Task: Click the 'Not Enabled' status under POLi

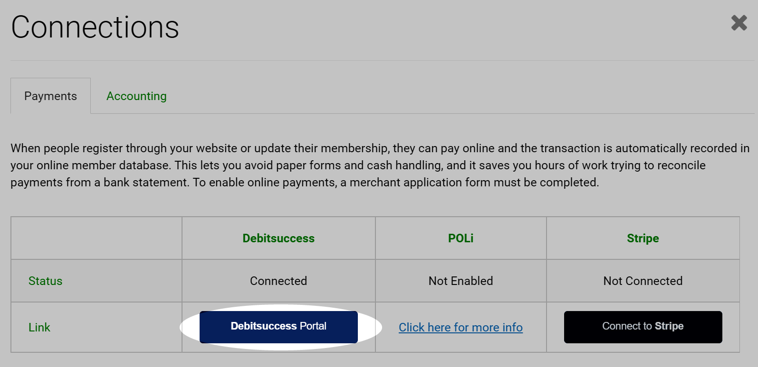Action: [461, 281]
